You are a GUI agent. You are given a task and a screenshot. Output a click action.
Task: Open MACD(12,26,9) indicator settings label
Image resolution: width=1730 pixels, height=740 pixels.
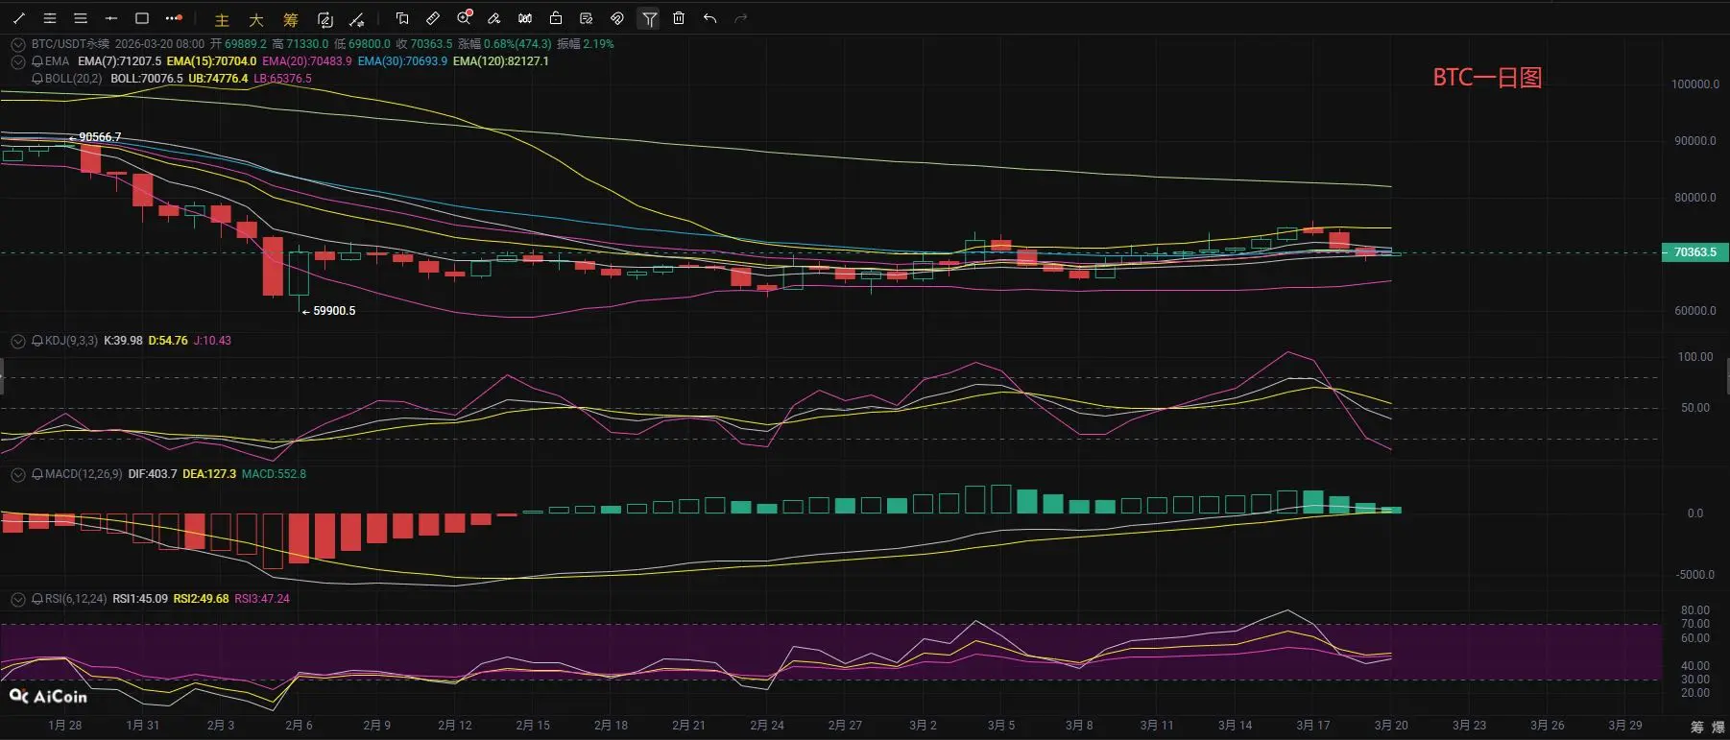[x=84, y=474]
